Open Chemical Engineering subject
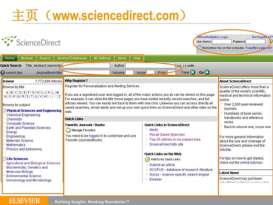 click(23, 115)
